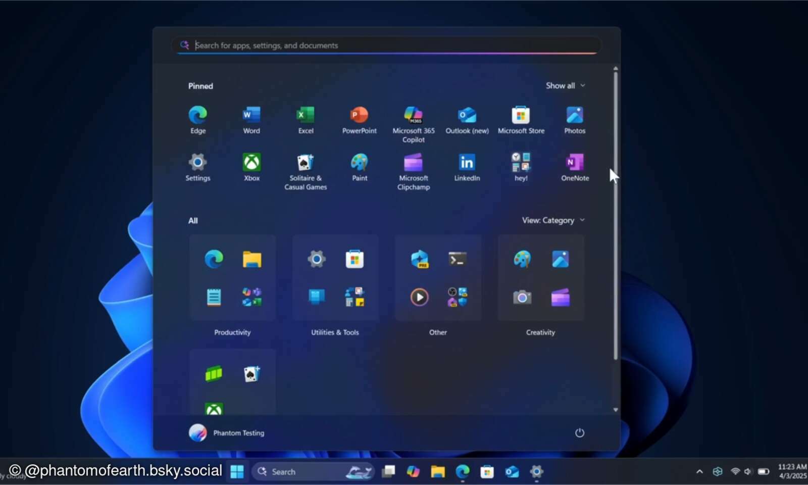Open the Productivity app category
Image resolution: width=808 pixels, height=485 pixels.
(x=232, y=278)
